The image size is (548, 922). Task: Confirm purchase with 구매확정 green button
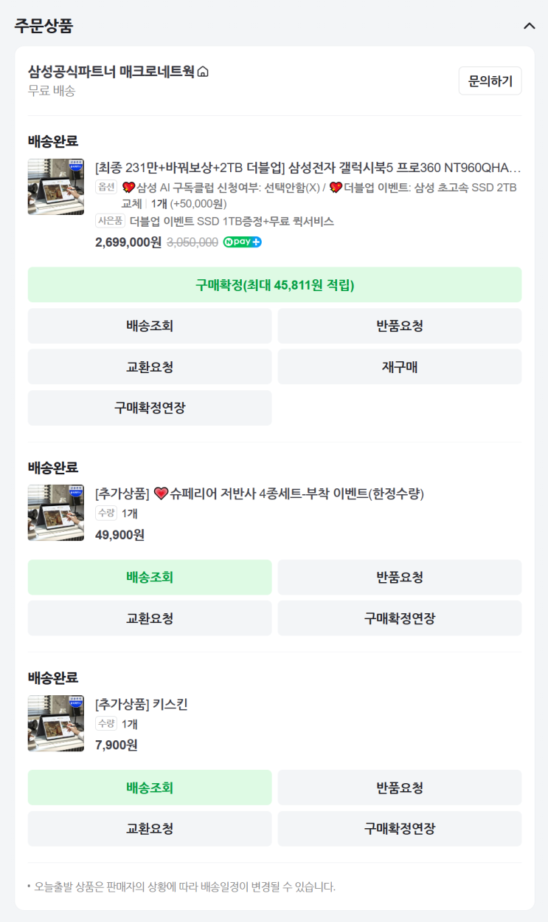click(274, 285)
